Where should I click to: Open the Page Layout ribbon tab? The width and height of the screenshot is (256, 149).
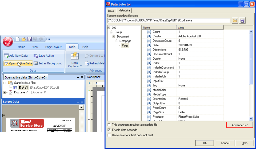(53, 47)
